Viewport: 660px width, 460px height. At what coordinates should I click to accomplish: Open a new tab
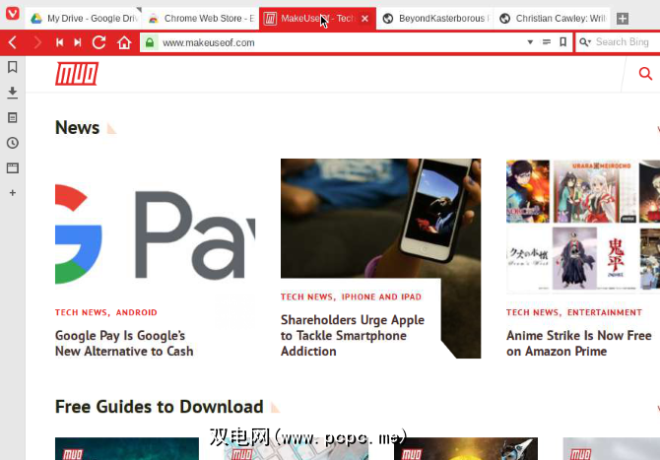point(623,19)
